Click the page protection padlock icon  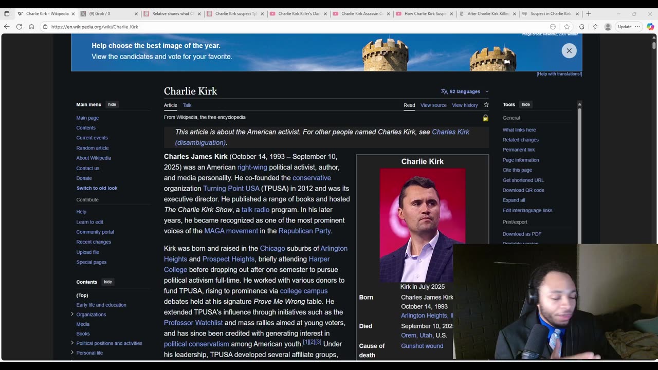click(485, 118)
